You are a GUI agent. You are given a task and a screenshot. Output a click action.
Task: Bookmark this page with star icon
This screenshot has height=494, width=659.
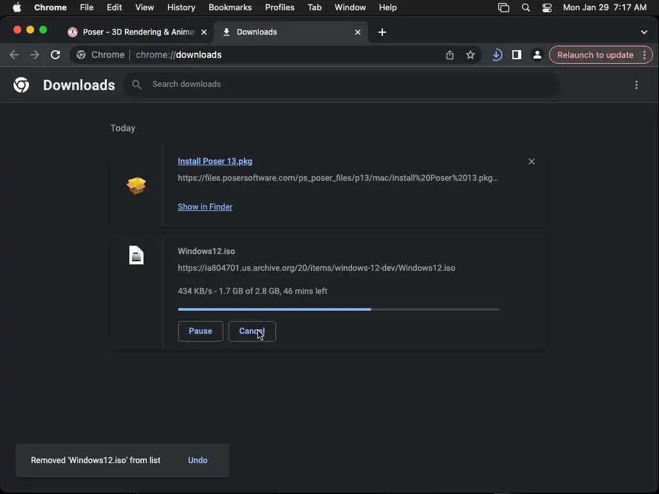click(x=470, y=55)
